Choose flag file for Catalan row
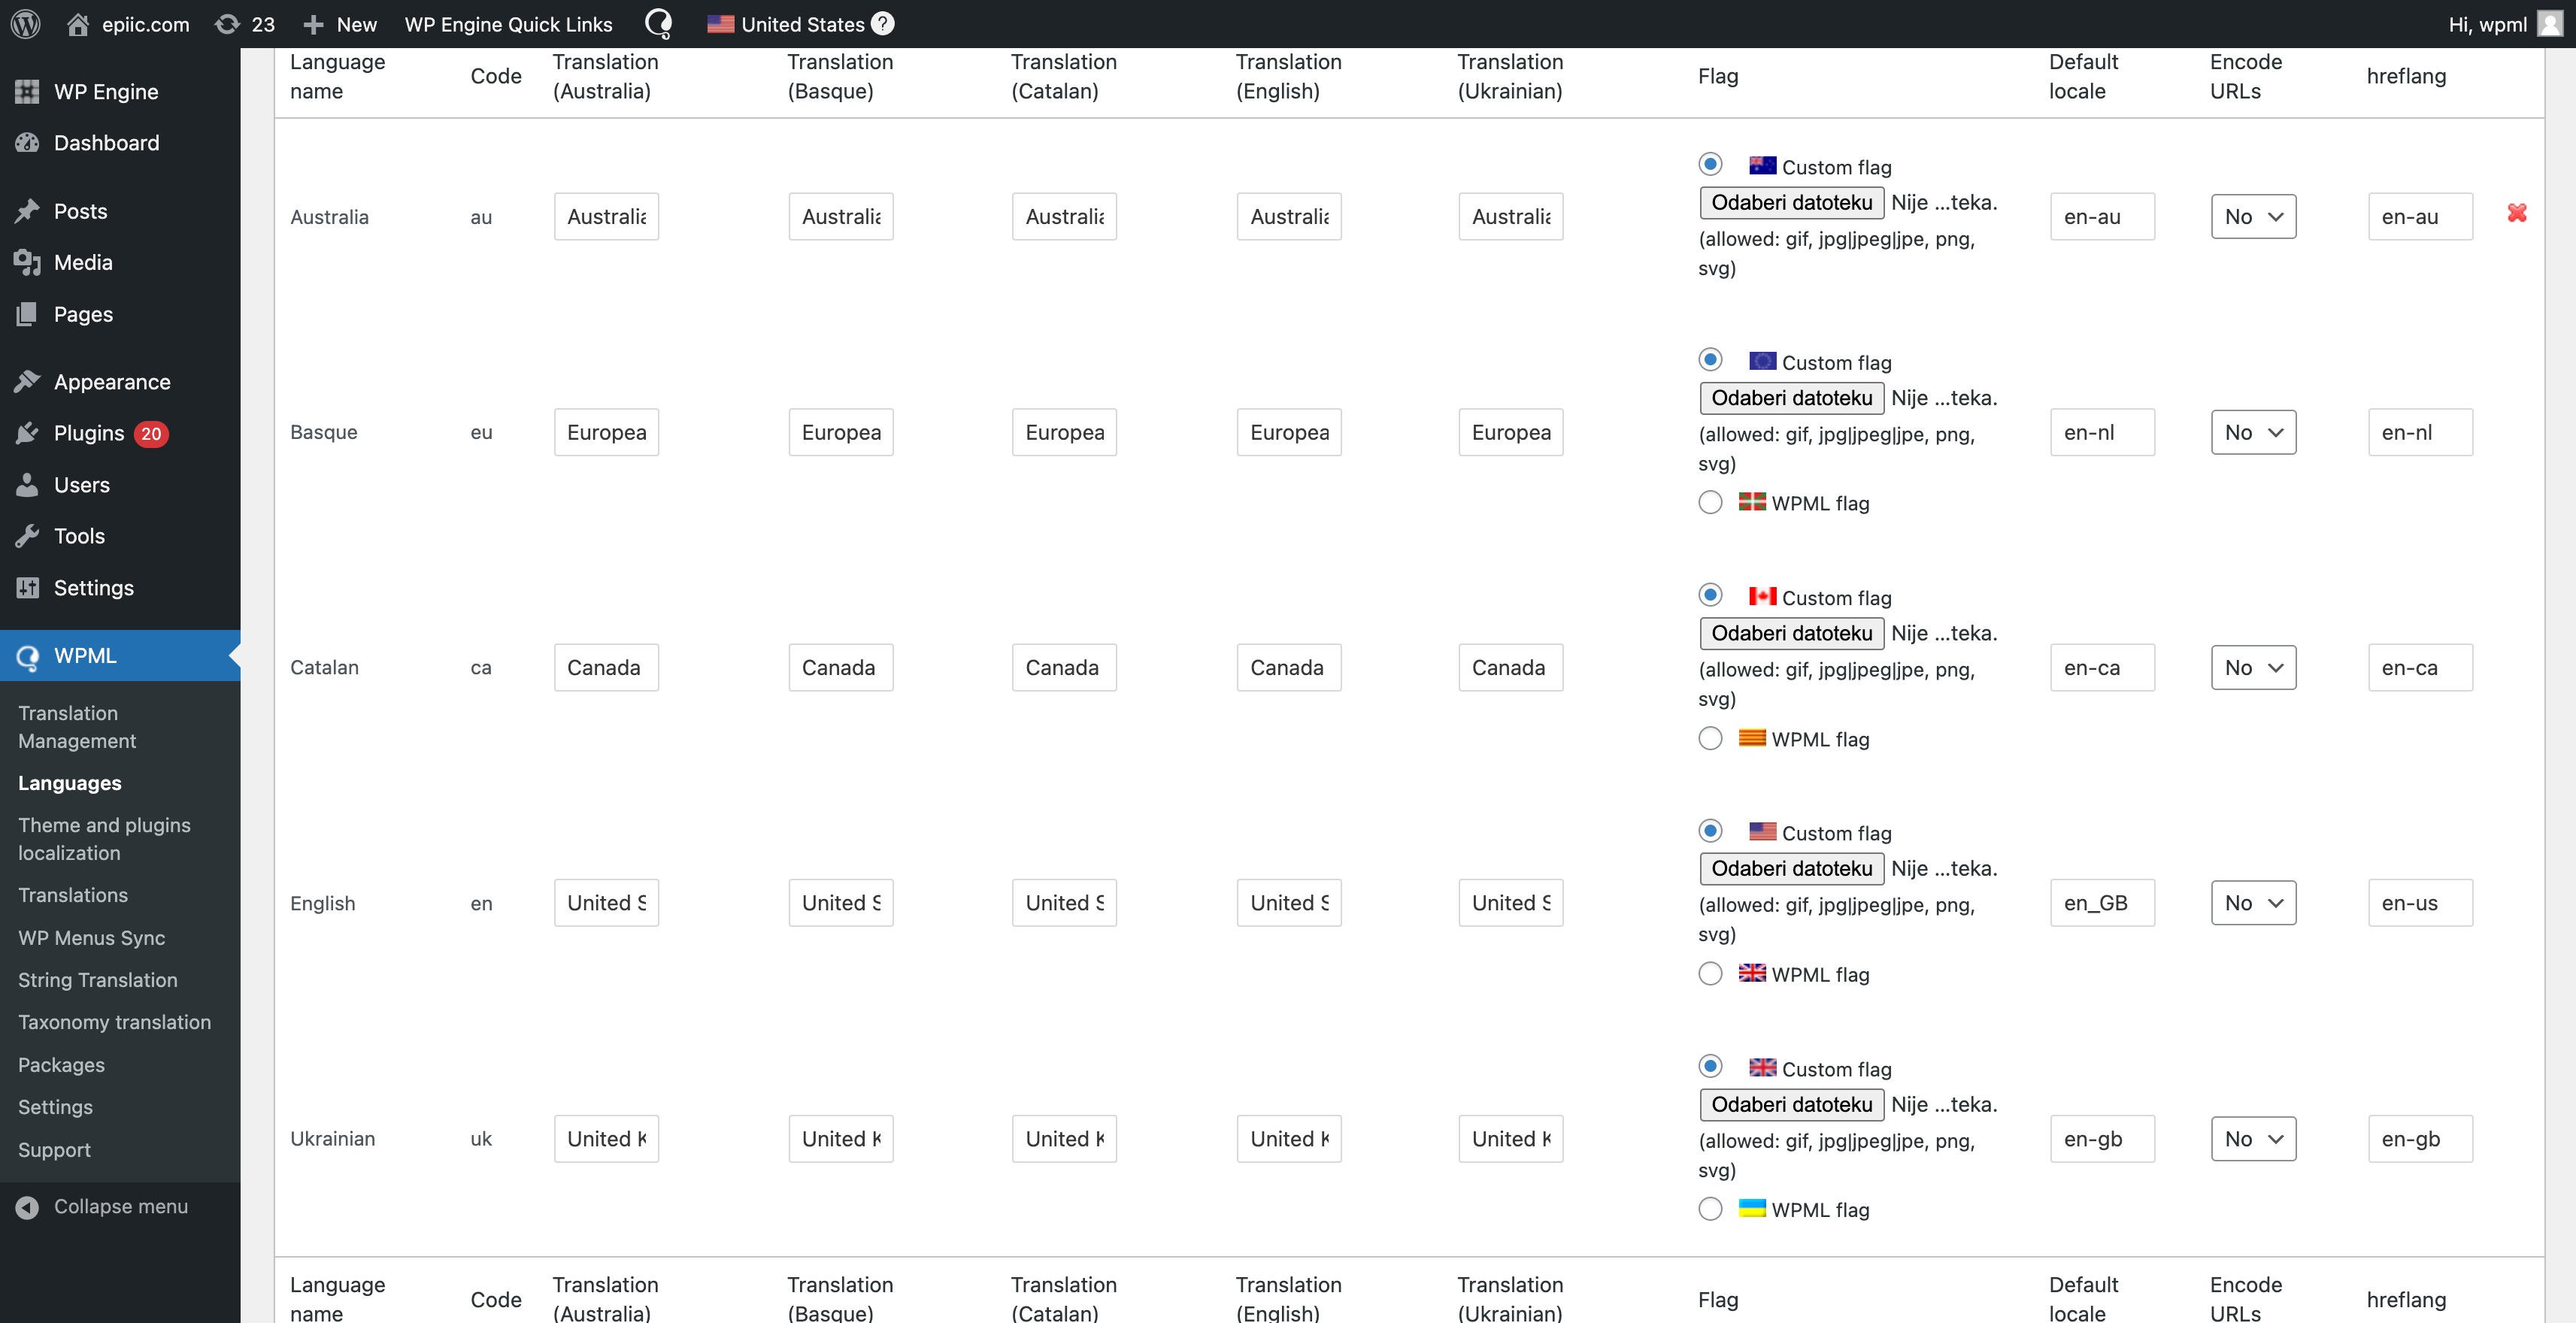 point(1791,633)
